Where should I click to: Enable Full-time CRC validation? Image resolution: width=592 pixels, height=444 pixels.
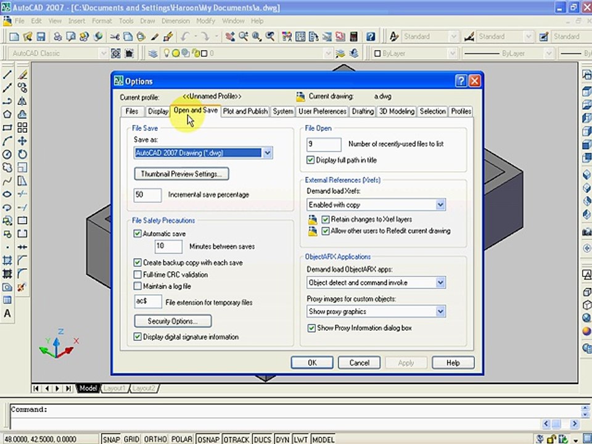[138, 274]
